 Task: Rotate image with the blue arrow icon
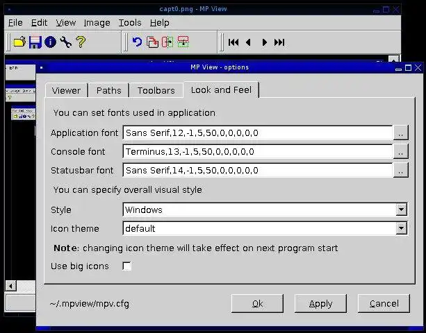coord(137,42)
